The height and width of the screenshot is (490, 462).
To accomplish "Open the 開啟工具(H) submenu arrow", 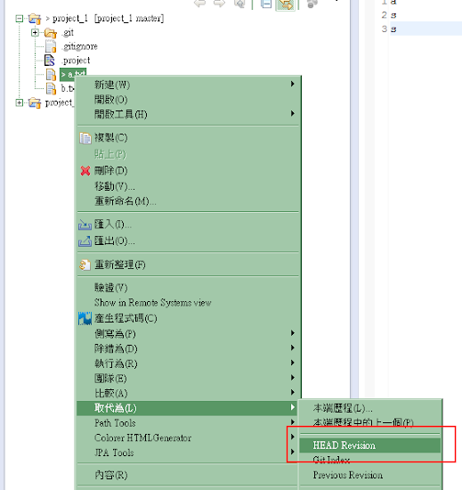I will coord(292,113).
